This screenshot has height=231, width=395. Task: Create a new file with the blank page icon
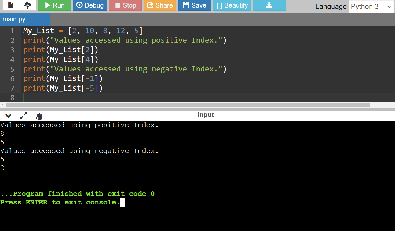pos(11,5)
